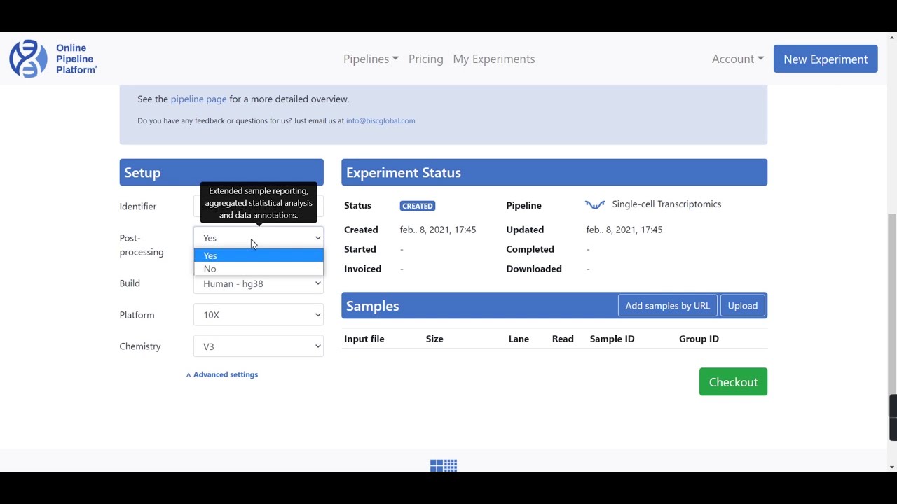Click the Single-cell Transcriptomics pipeline name
Screen dimensions: 897x504
[x=666, y=204]
